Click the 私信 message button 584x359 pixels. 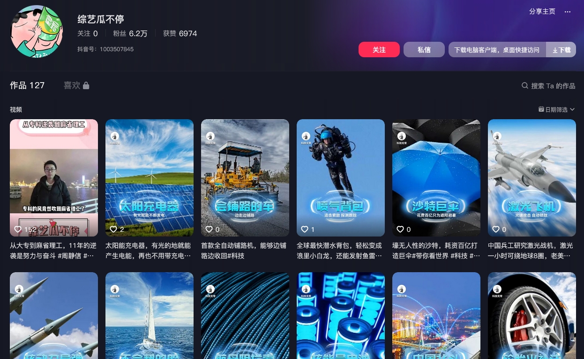click(424, 50)
